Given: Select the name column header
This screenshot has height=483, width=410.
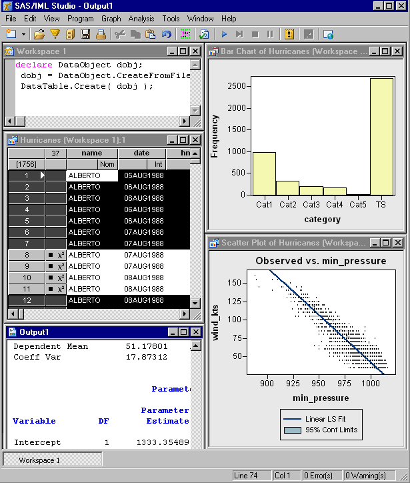Looking at the screenshot, I should click(x=92, y=153).
